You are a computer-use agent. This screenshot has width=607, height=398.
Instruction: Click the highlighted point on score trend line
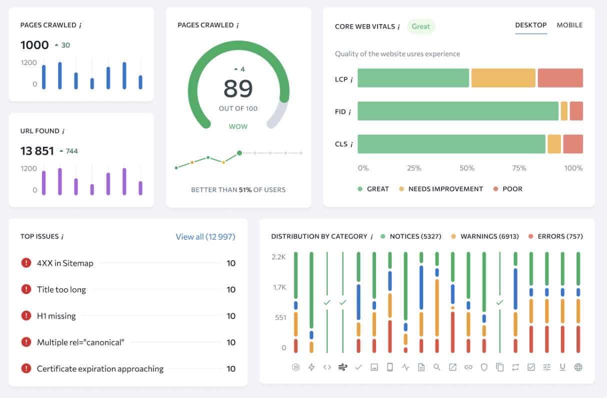click(x=239, y=153)
